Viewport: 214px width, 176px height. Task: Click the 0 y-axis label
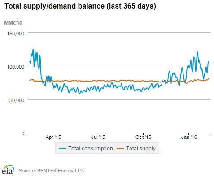coord(23,133)
